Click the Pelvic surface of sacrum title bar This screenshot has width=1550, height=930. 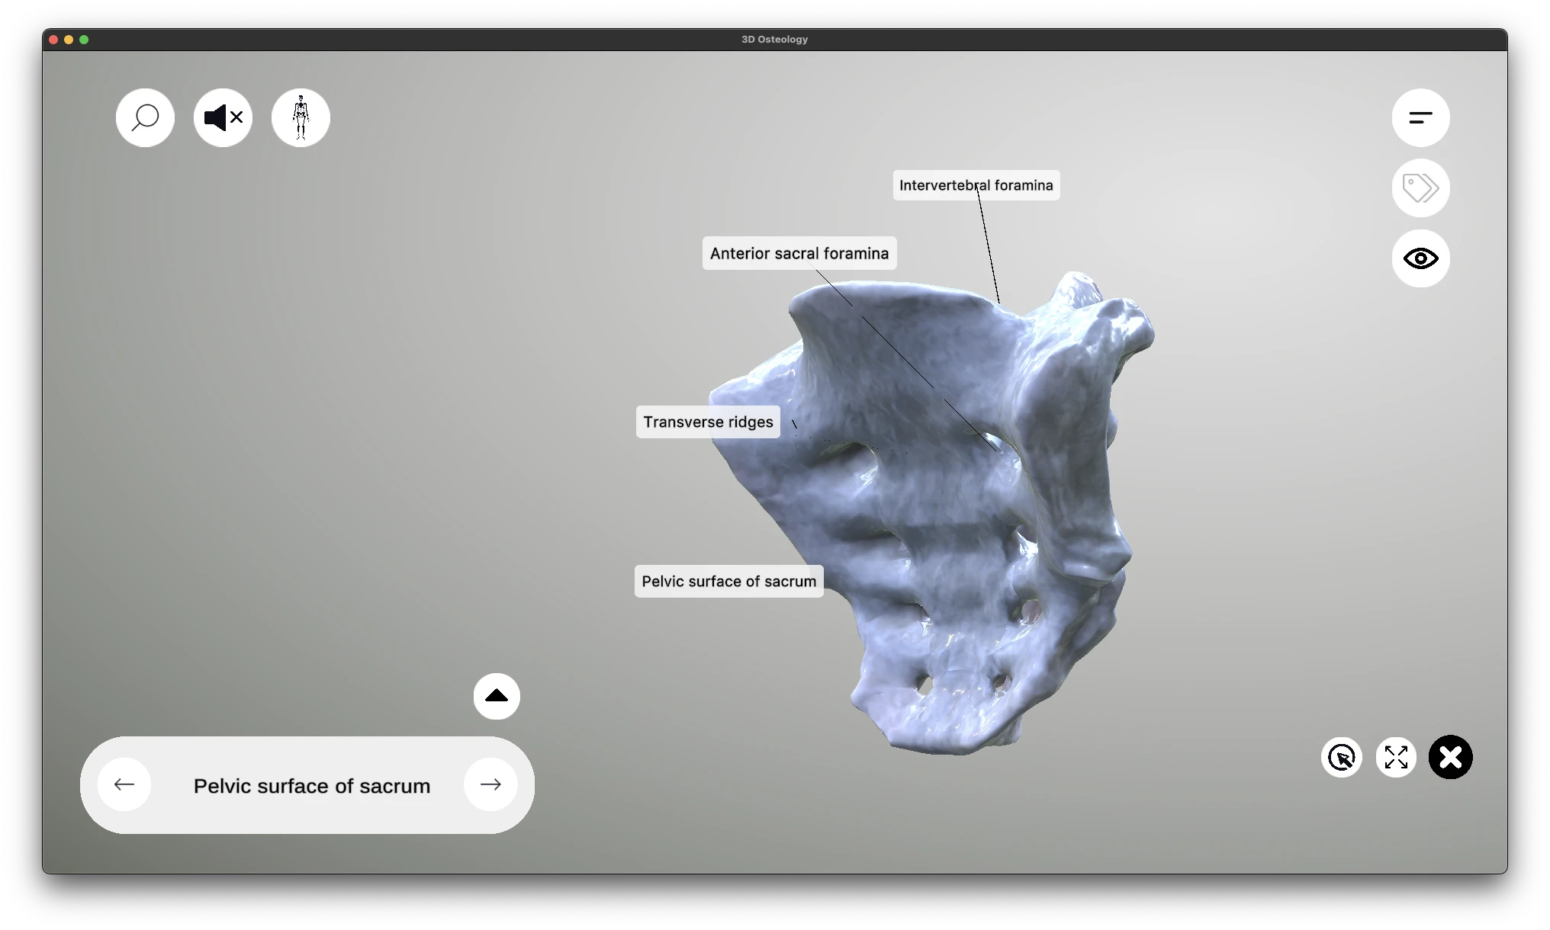click(x=311, y=786)
